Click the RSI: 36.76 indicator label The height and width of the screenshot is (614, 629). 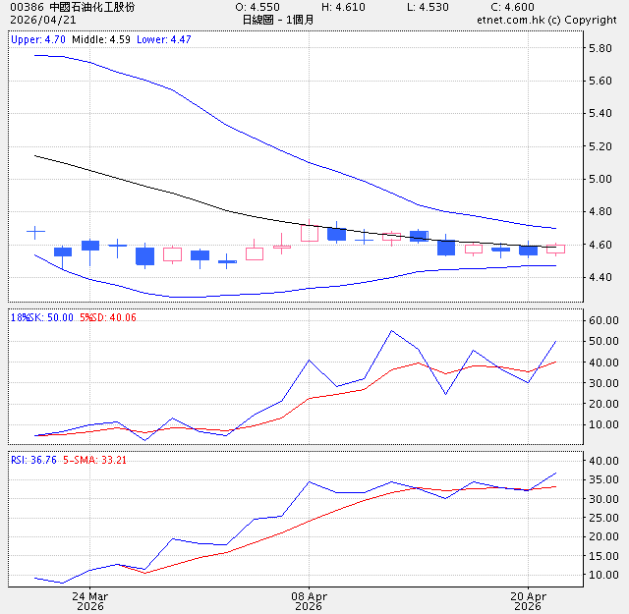32,458
